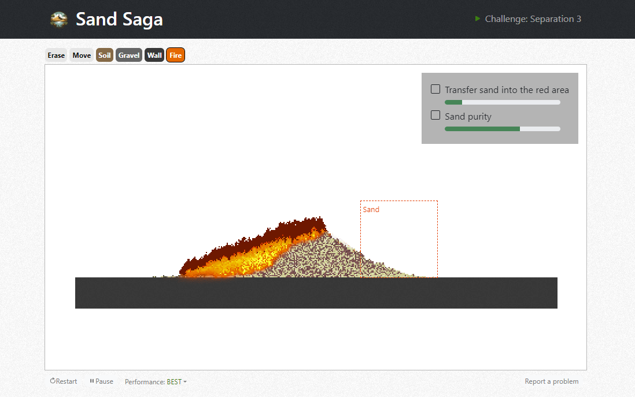Choose the Soil material

click(x=105, y=55)
